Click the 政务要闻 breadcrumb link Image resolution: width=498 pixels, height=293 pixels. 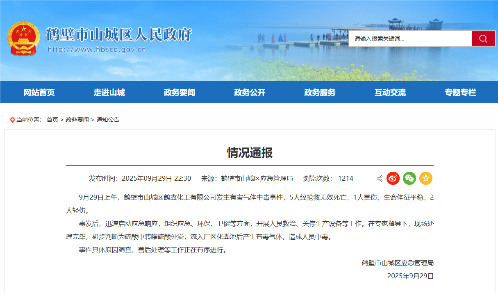coord(77,120)
